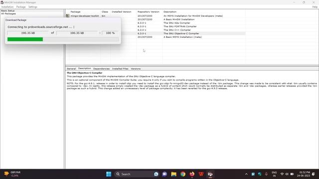This screenshot has height=179, width=319.
Task: Switch to the Description tab
Action: 84,69
